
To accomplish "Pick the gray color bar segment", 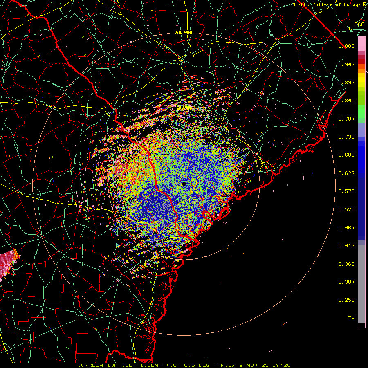I will point(361,284).
